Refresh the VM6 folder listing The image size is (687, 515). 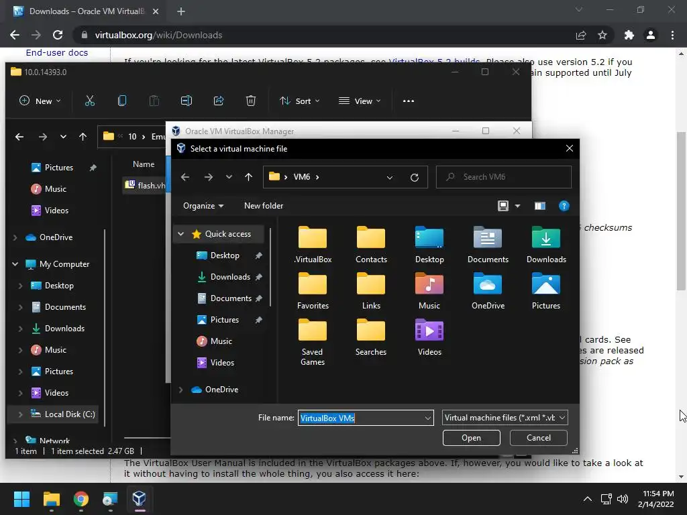[415, 177]
